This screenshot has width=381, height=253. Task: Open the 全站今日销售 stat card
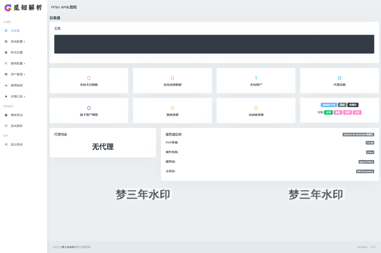click(x=89, y=80)
